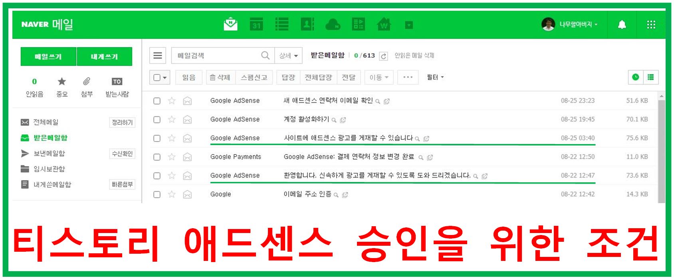
Task: Check the Google Payments mail checkbox
Action: click(157, 157)
